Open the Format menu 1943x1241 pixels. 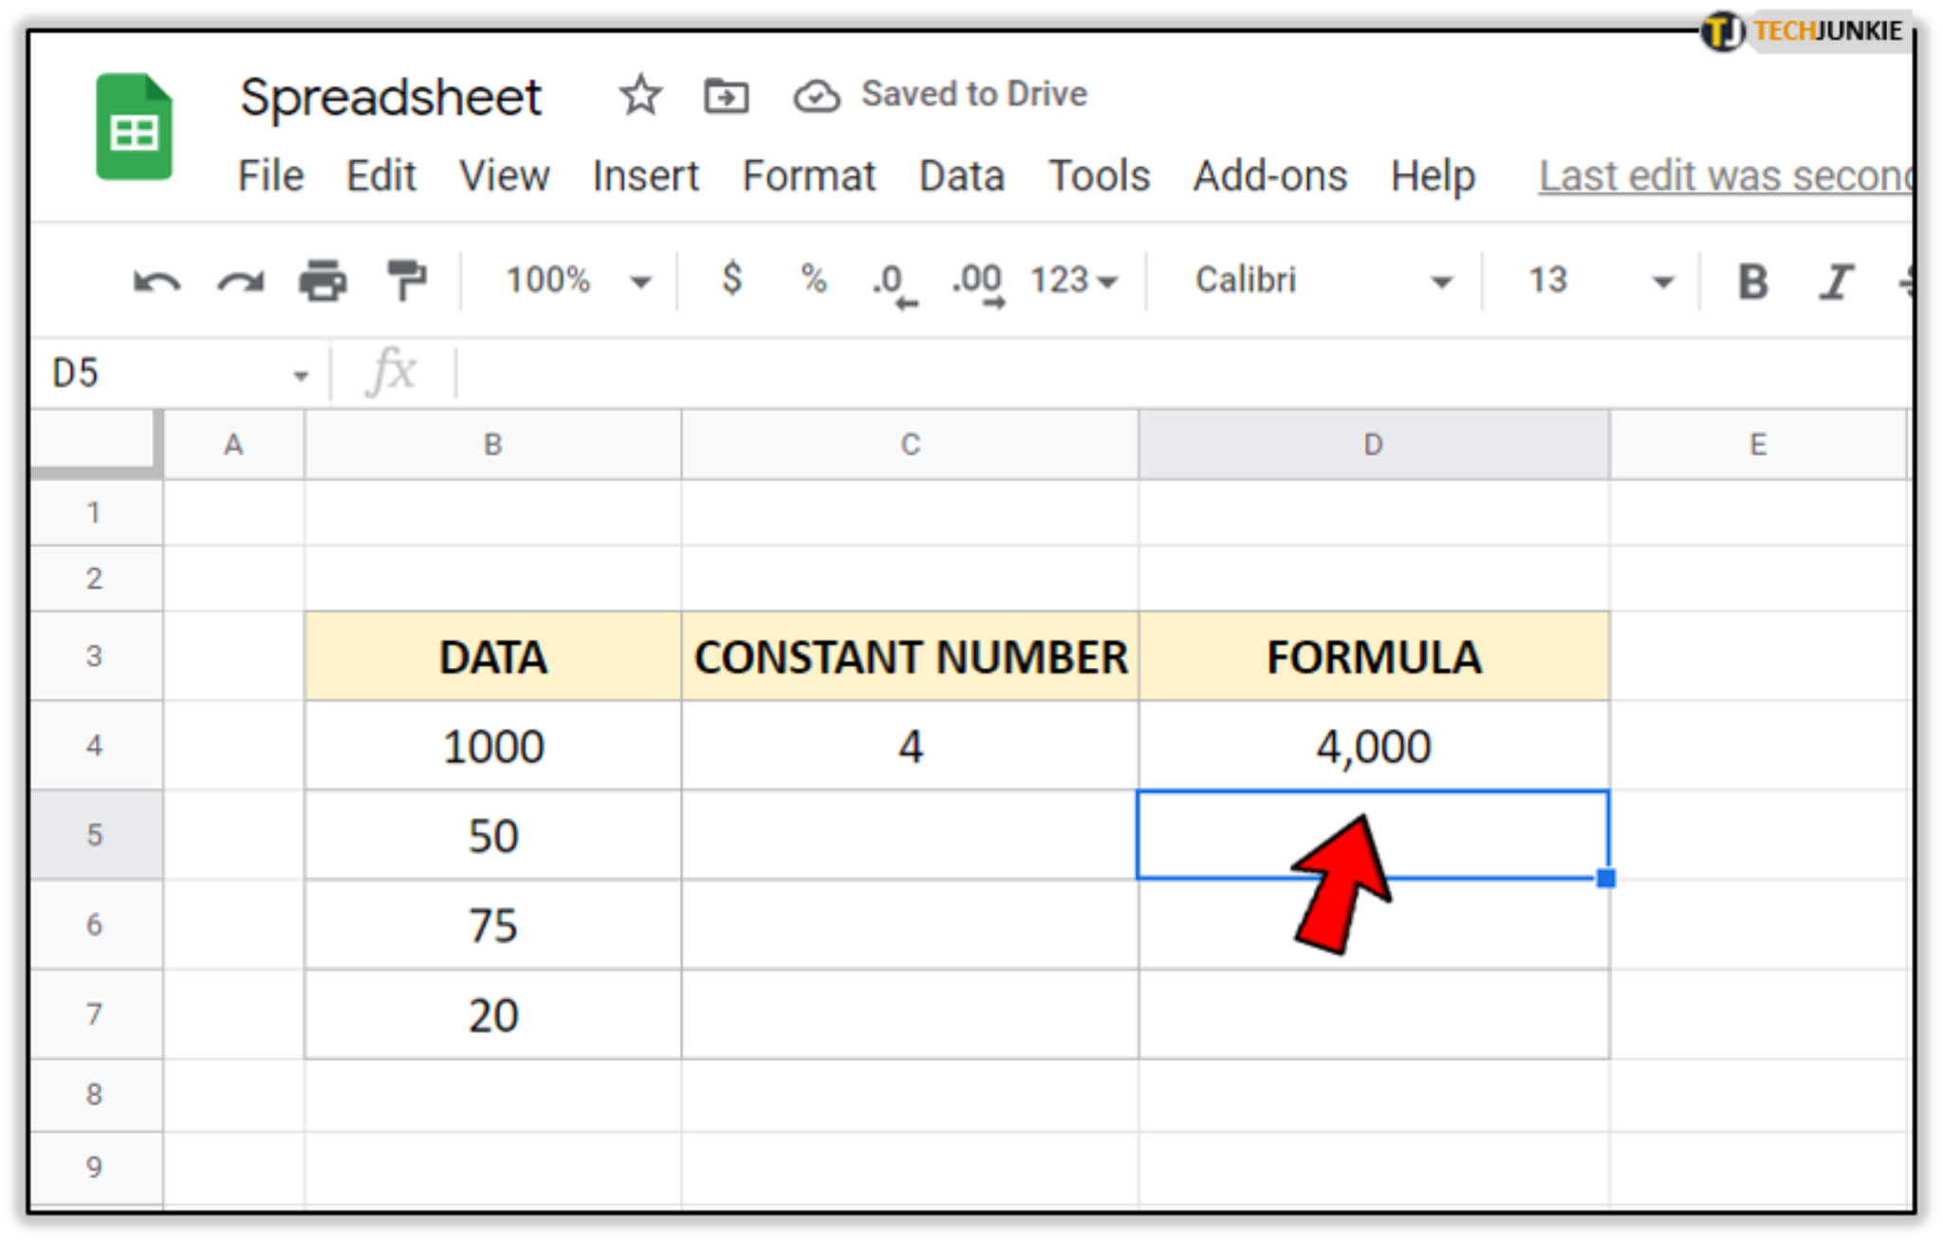808,176
